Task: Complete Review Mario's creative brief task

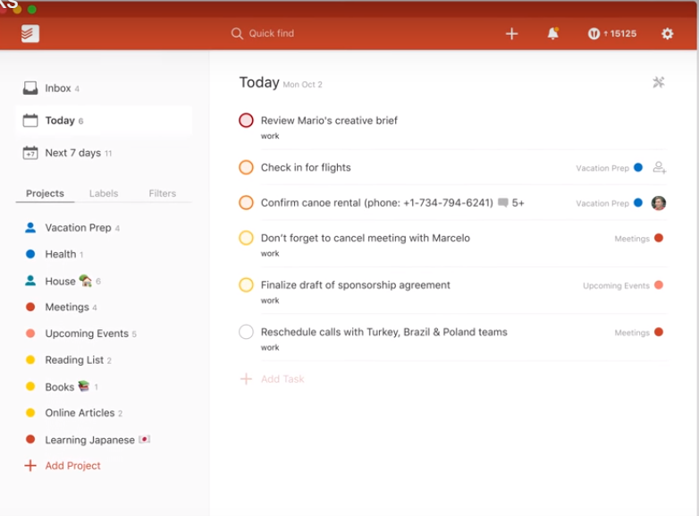Action: tap(246, 121)
